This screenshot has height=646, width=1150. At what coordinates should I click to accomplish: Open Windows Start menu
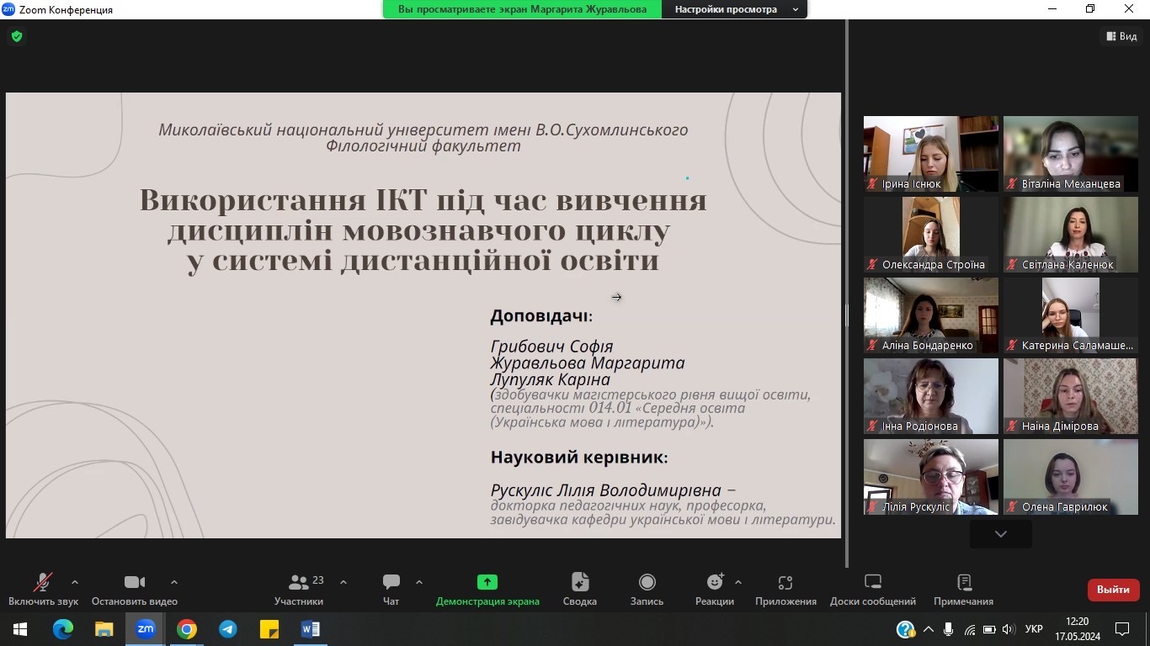[19, 629]
